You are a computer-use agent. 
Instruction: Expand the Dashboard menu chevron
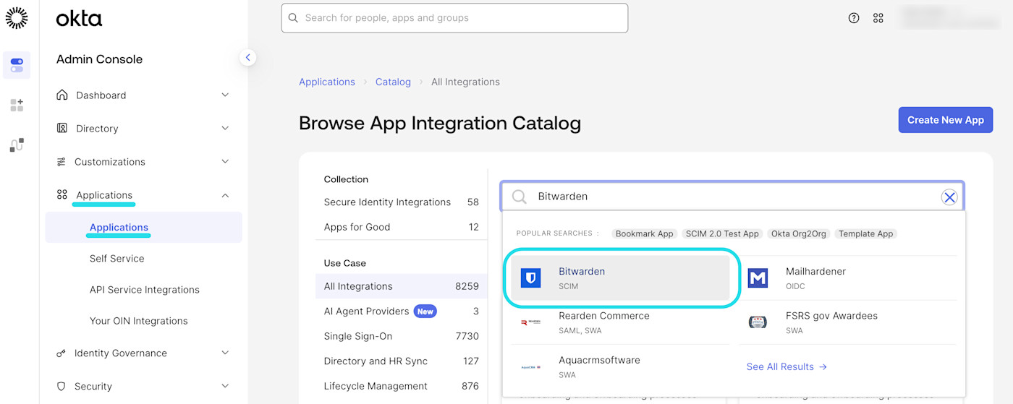coord(225,95)
